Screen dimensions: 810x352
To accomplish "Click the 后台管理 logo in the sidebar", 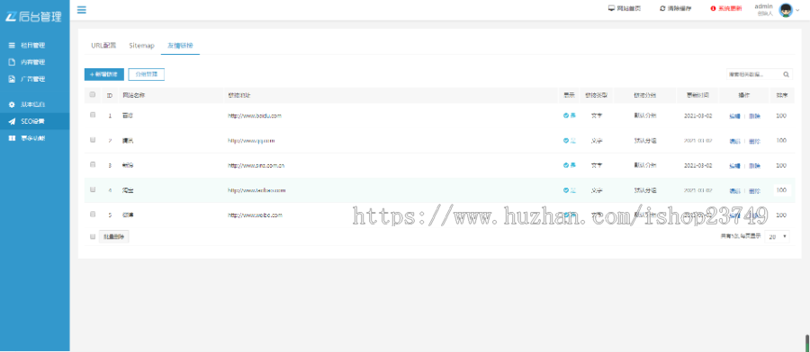I will [33, 16].
